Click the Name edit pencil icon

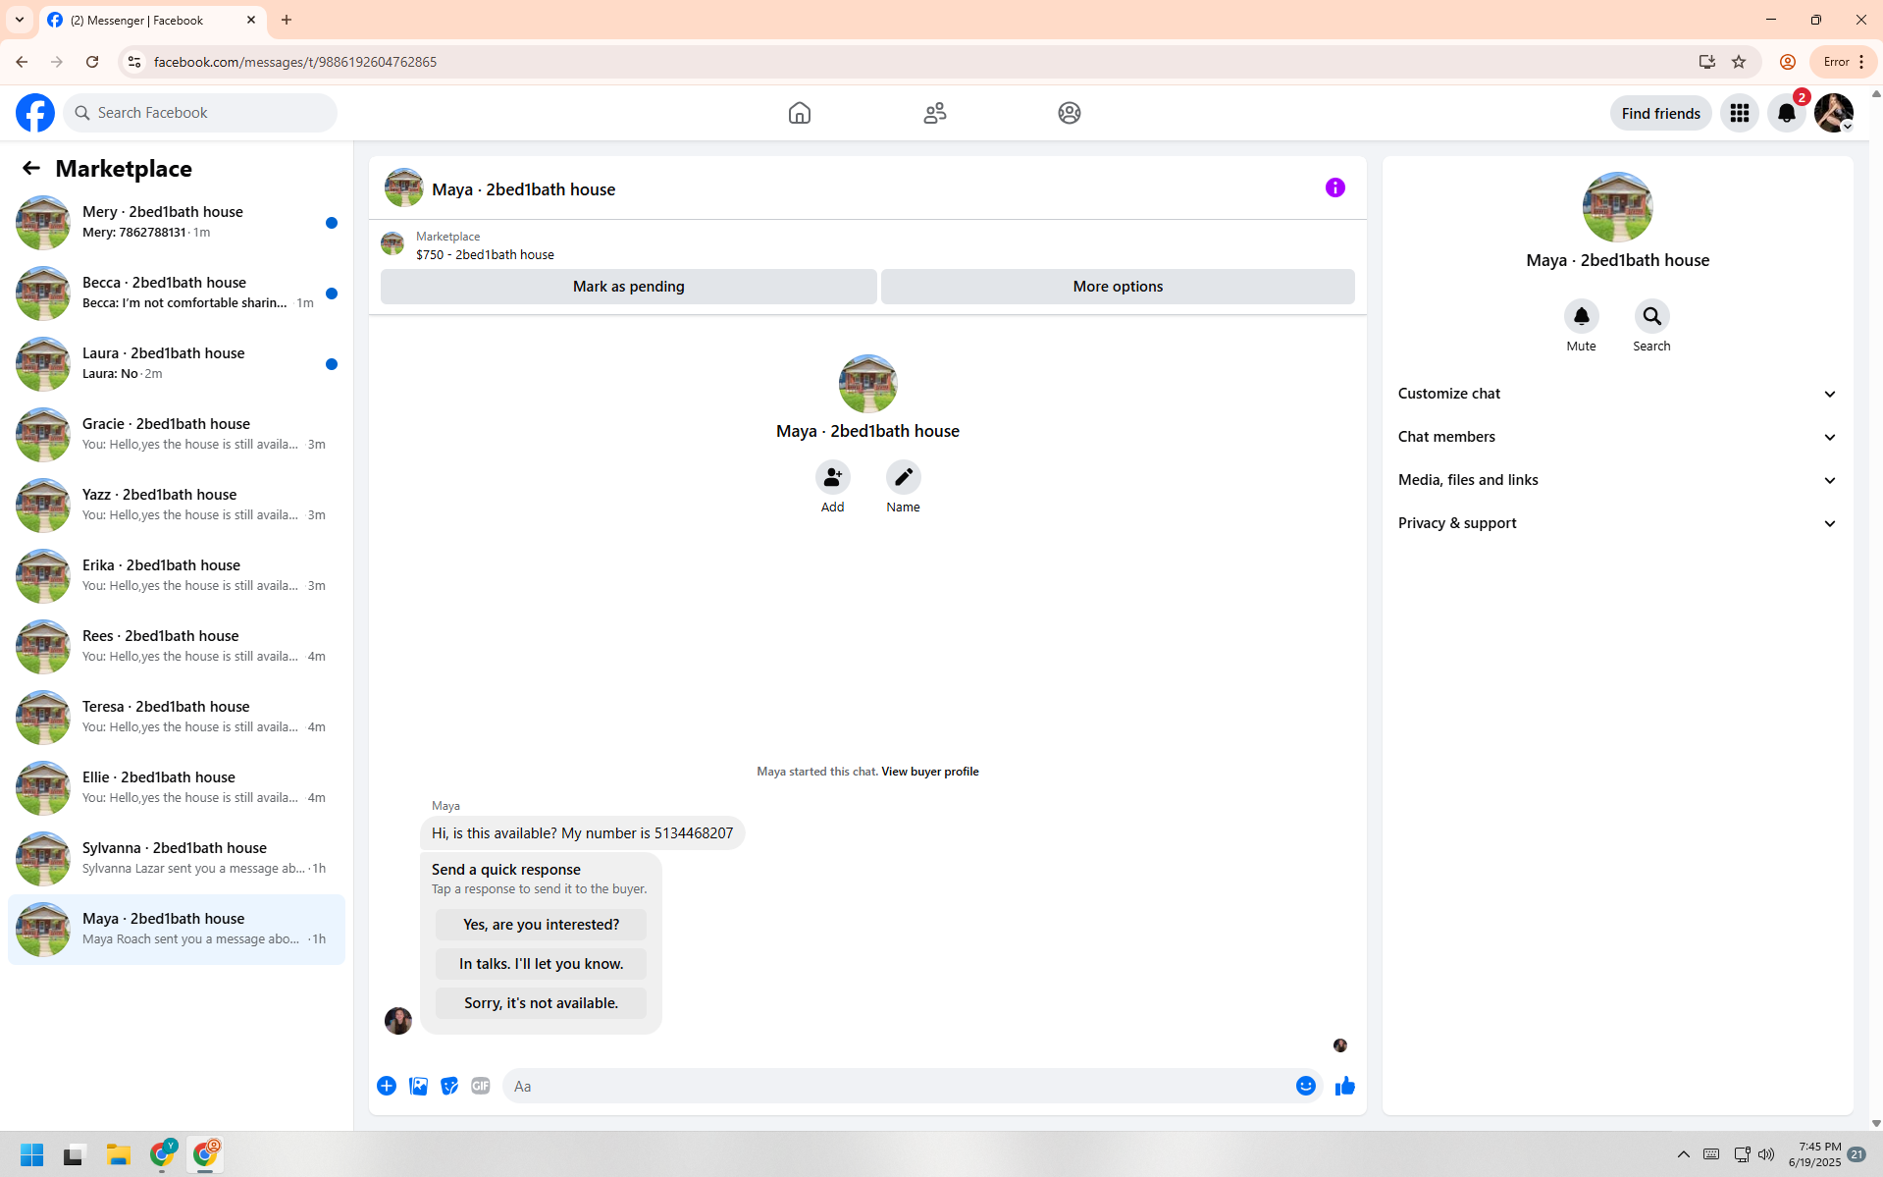click(903, 477)
